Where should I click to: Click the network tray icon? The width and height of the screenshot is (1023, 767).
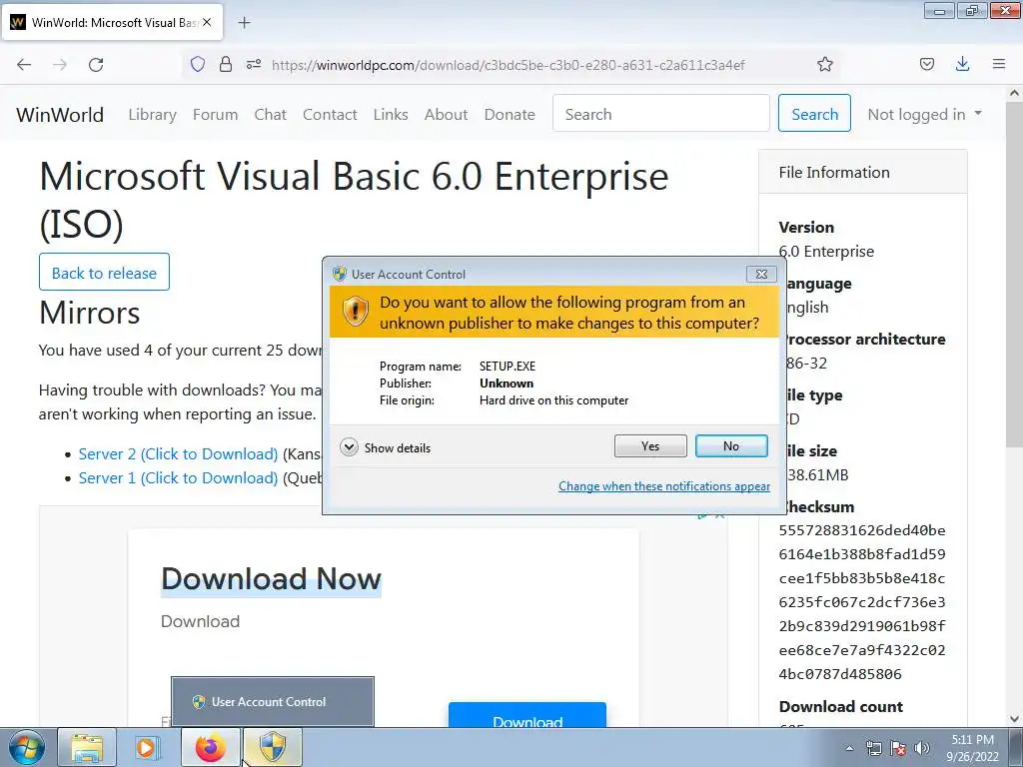click(x=873, y=748)
